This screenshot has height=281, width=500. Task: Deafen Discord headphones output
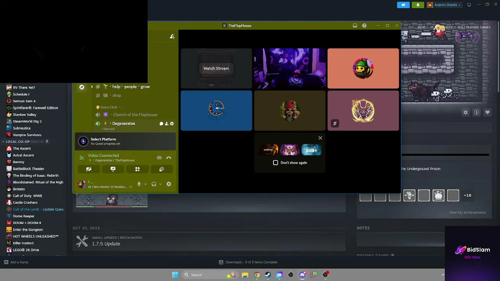point(154,184)
